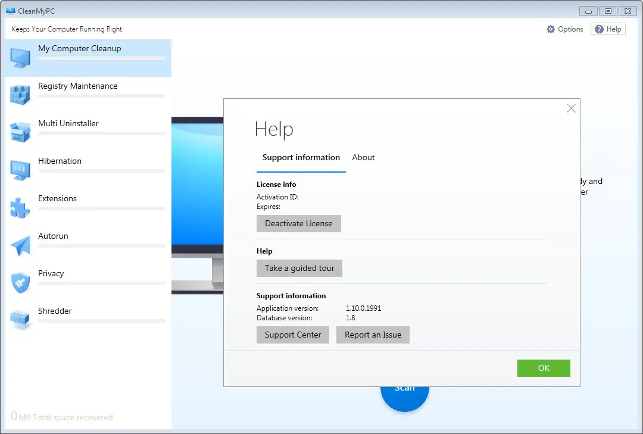The height and width of the screenshot is (434, 643).
Task: Open the Extensions label in sidebar
Action: [x=57, y=198]
